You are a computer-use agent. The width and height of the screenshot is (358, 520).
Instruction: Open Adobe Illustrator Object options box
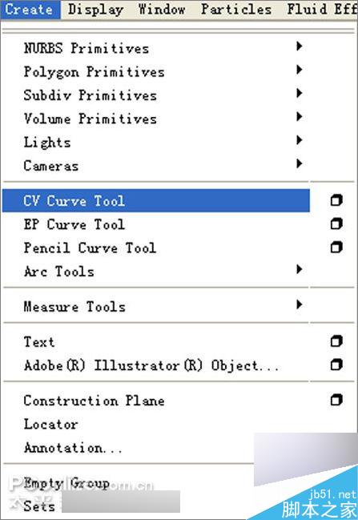tap(336, 365)
